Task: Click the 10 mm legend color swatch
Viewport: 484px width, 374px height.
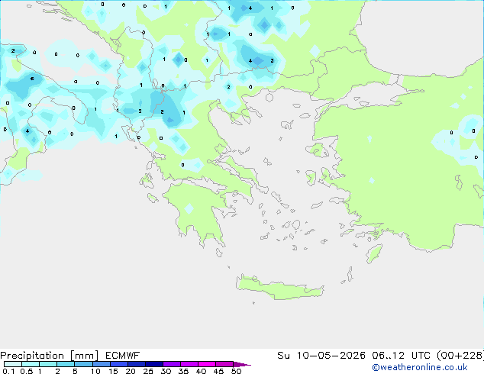Action: click(101, 364)
